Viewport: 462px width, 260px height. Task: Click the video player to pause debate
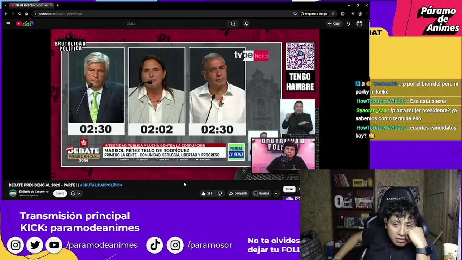tap(185, 104)
